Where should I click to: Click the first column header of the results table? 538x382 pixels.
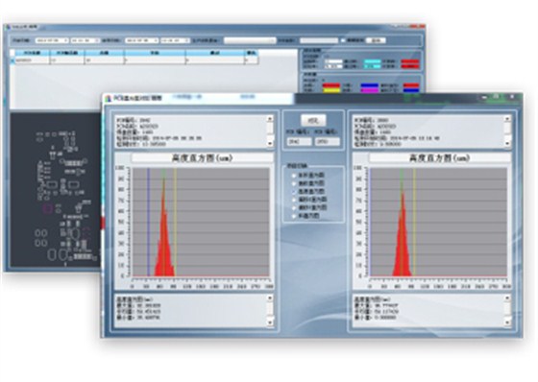33,53
